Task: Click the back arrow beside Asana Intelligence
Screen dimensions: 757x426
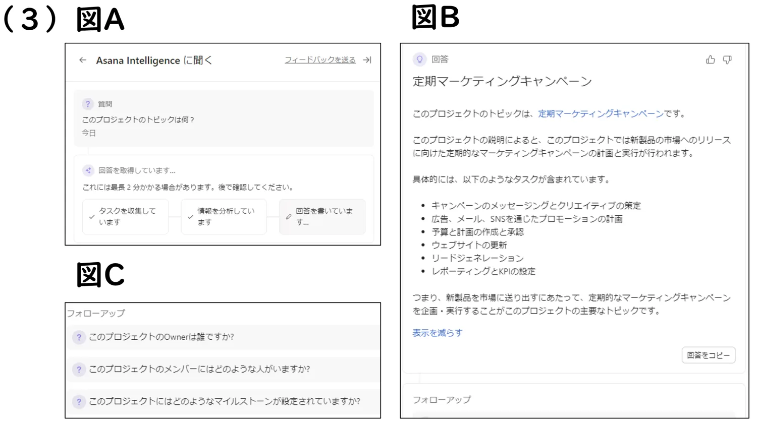Action: pyautogui.click(x=83, y=60)
